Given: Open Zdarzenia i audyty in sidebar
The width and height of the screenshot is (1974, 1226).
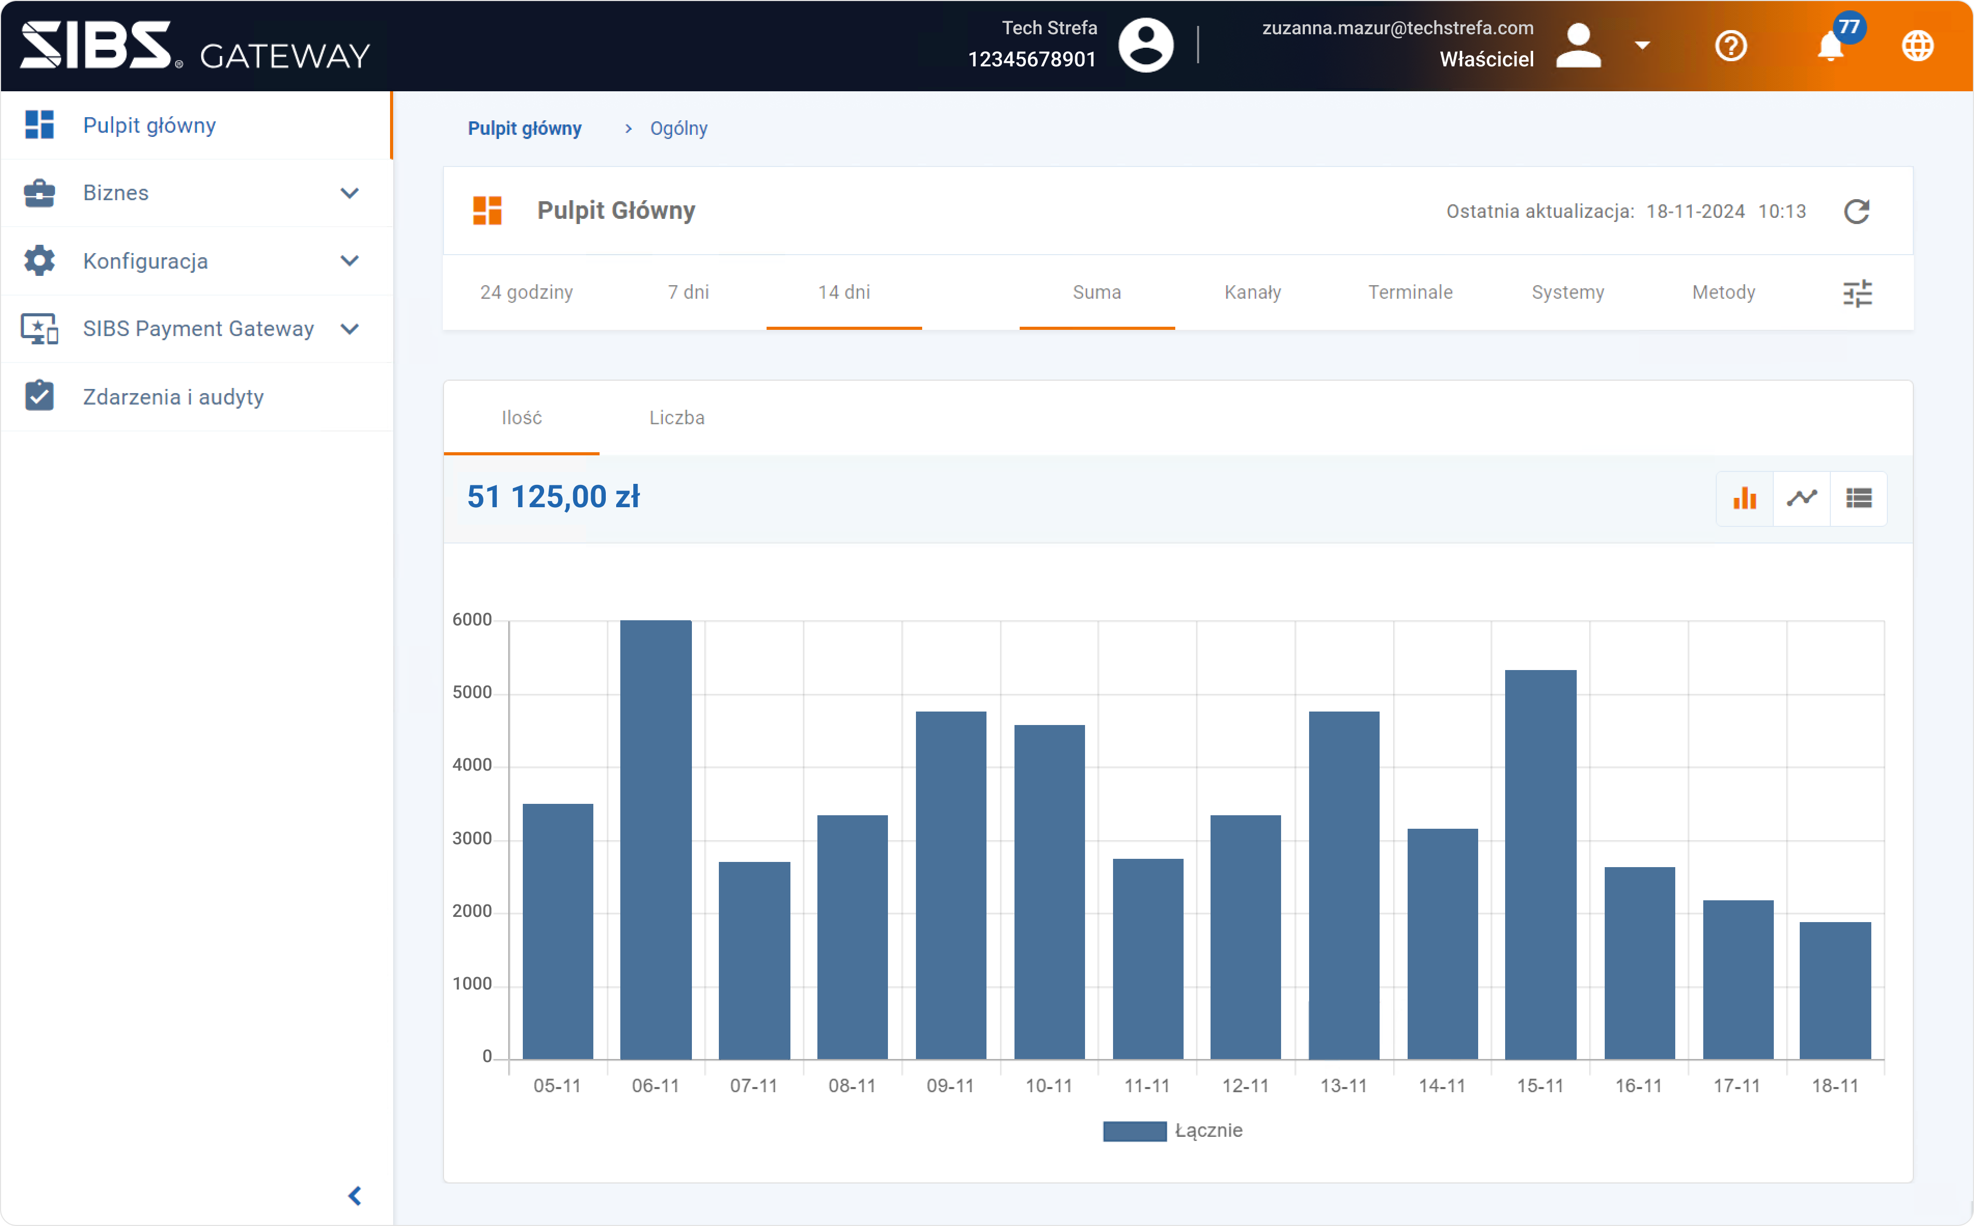Looking at the screenshot, I should click(173, 397).
